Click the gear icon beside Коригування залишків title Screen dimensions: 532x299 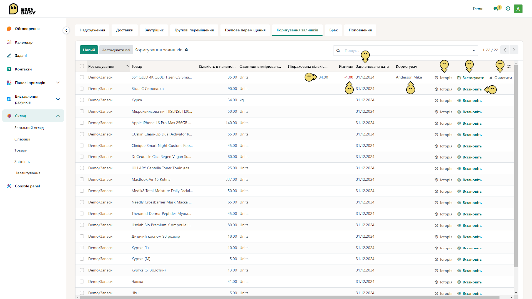pyautogui.click(x=186, y=50)
